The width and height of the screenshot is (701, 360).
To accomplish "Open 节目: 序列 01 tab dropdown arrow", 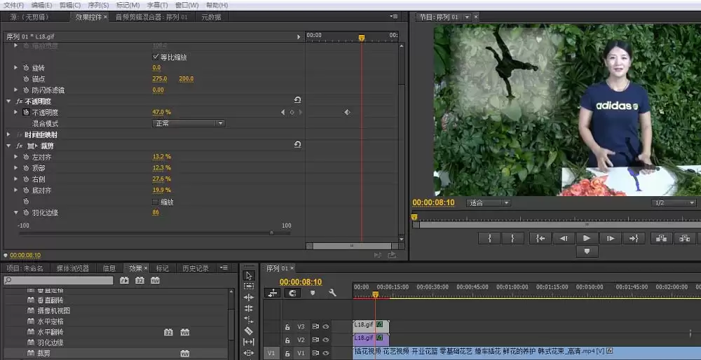I will [x=467, y=17].
